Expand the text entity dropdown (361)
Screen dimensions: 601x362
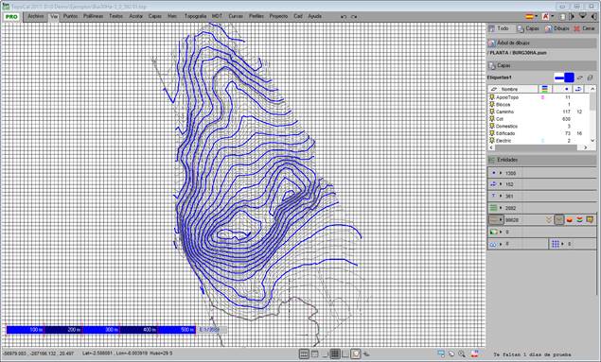tap(501, 197)
